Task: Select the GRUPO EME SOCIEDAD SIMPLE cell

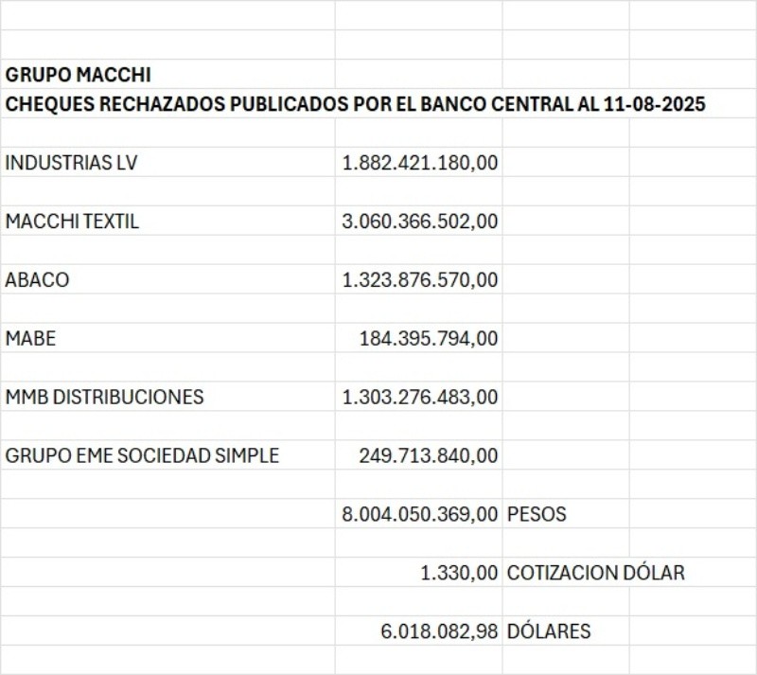Action: click(142, 455)
